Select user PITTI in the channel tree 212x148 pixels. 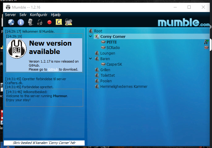point(112,42)
